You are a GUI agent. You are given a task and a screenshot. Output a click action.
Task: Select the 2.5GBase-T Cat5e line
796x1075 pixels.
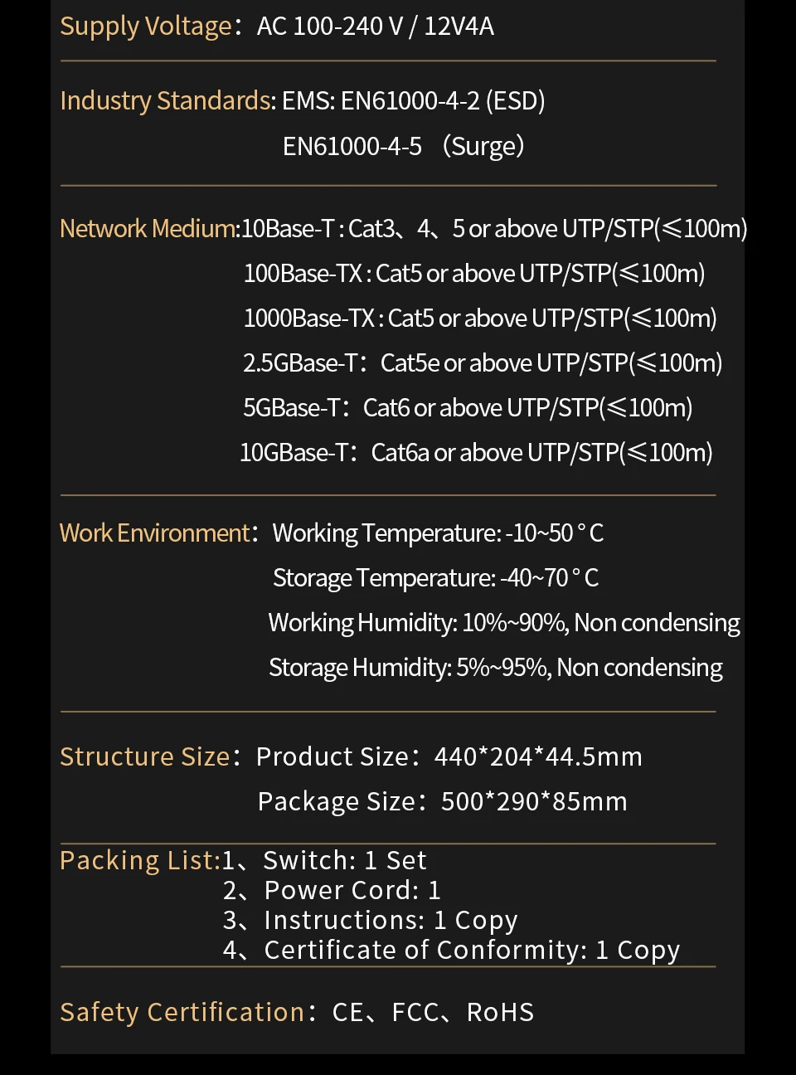483,362
